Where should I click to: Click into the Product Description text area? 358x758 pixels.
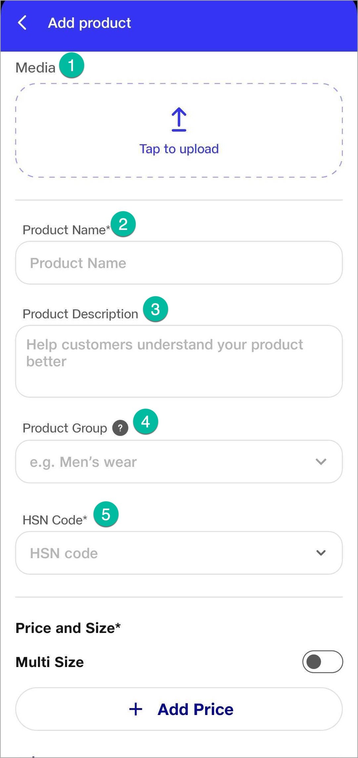(179, 361)
